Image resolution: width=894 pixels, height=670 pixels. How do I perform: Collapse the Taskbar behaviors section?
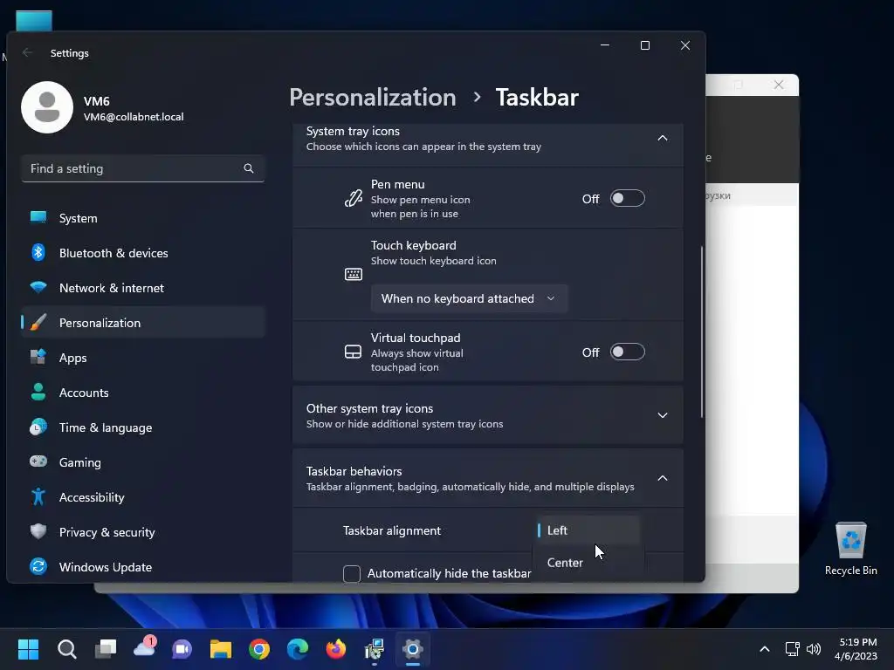(x=663, y=478)
